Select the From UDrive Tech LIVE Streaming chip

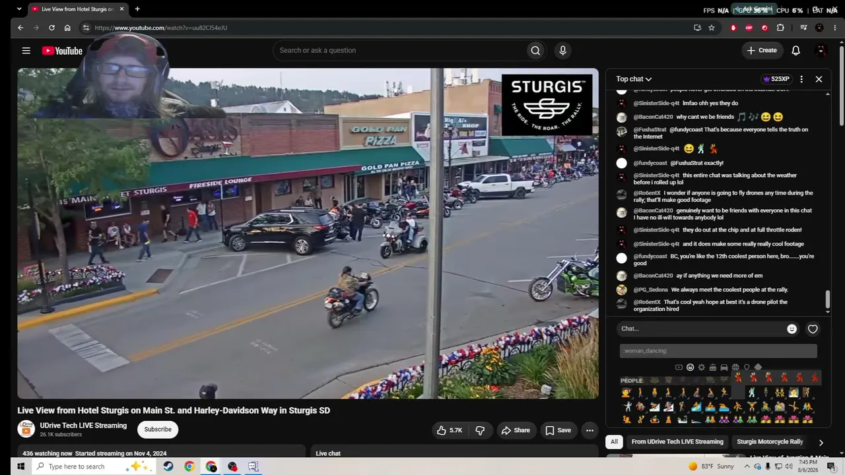(677, 442)
